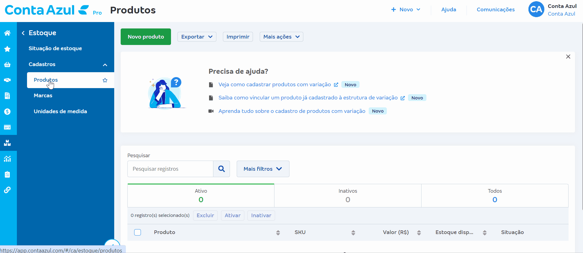Open the clipboard sidebar icon

coord(7,174)
